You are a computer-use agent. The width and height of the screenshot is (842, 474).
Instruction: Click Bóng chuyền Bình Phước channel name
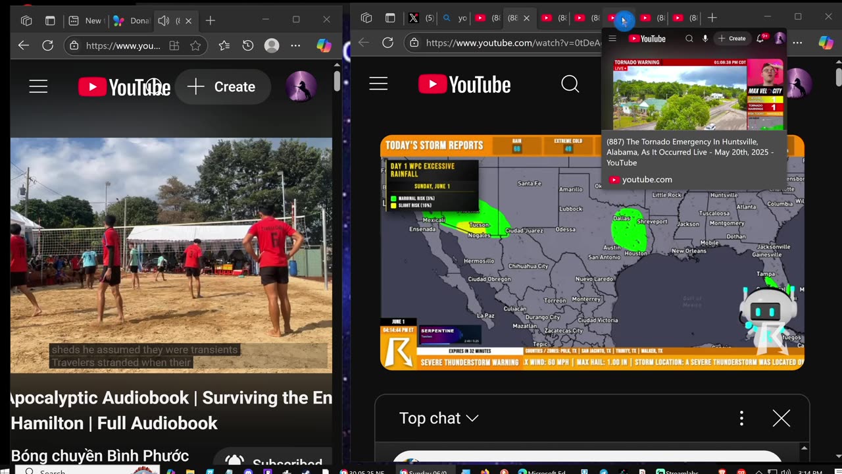click(100, 456)
